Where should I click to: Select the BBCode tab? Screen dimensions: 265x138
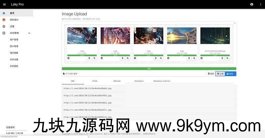point(117,81)
